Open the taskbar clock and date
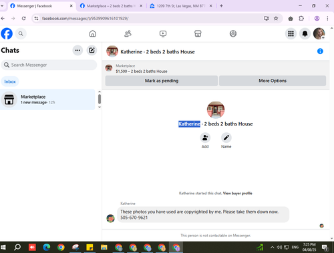 (x=309, y=247)
